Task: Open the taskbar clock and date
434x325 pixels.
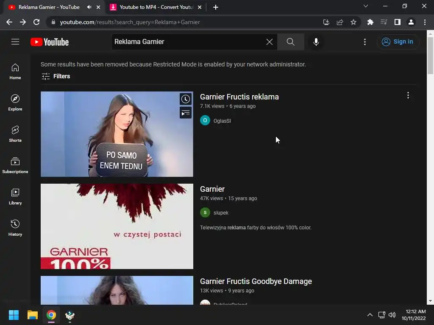Action: tap(414, 315)
